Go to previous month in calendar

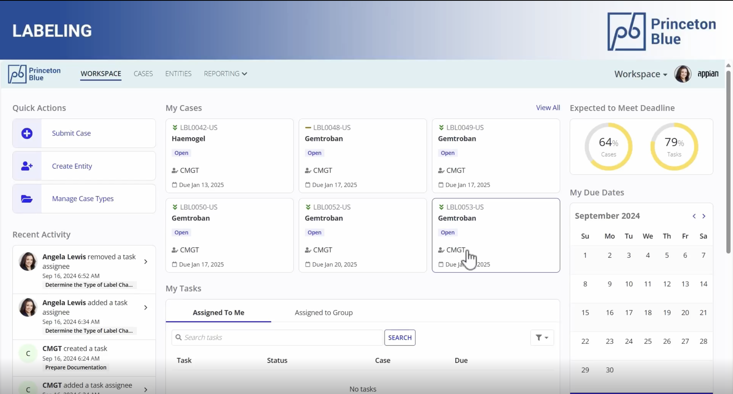point(694,216)
